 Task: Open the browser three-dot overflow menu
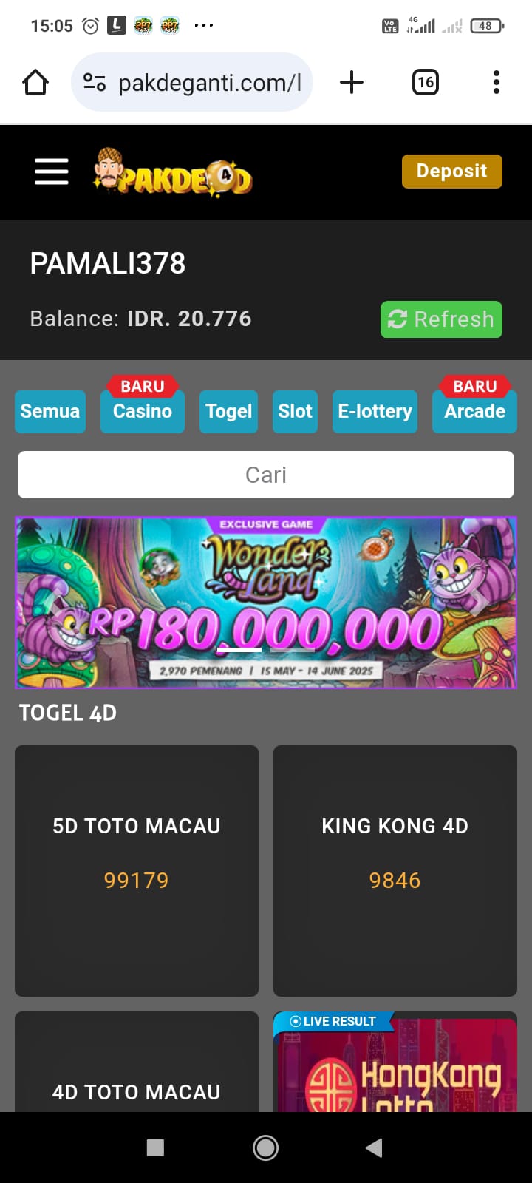[497, 82]
